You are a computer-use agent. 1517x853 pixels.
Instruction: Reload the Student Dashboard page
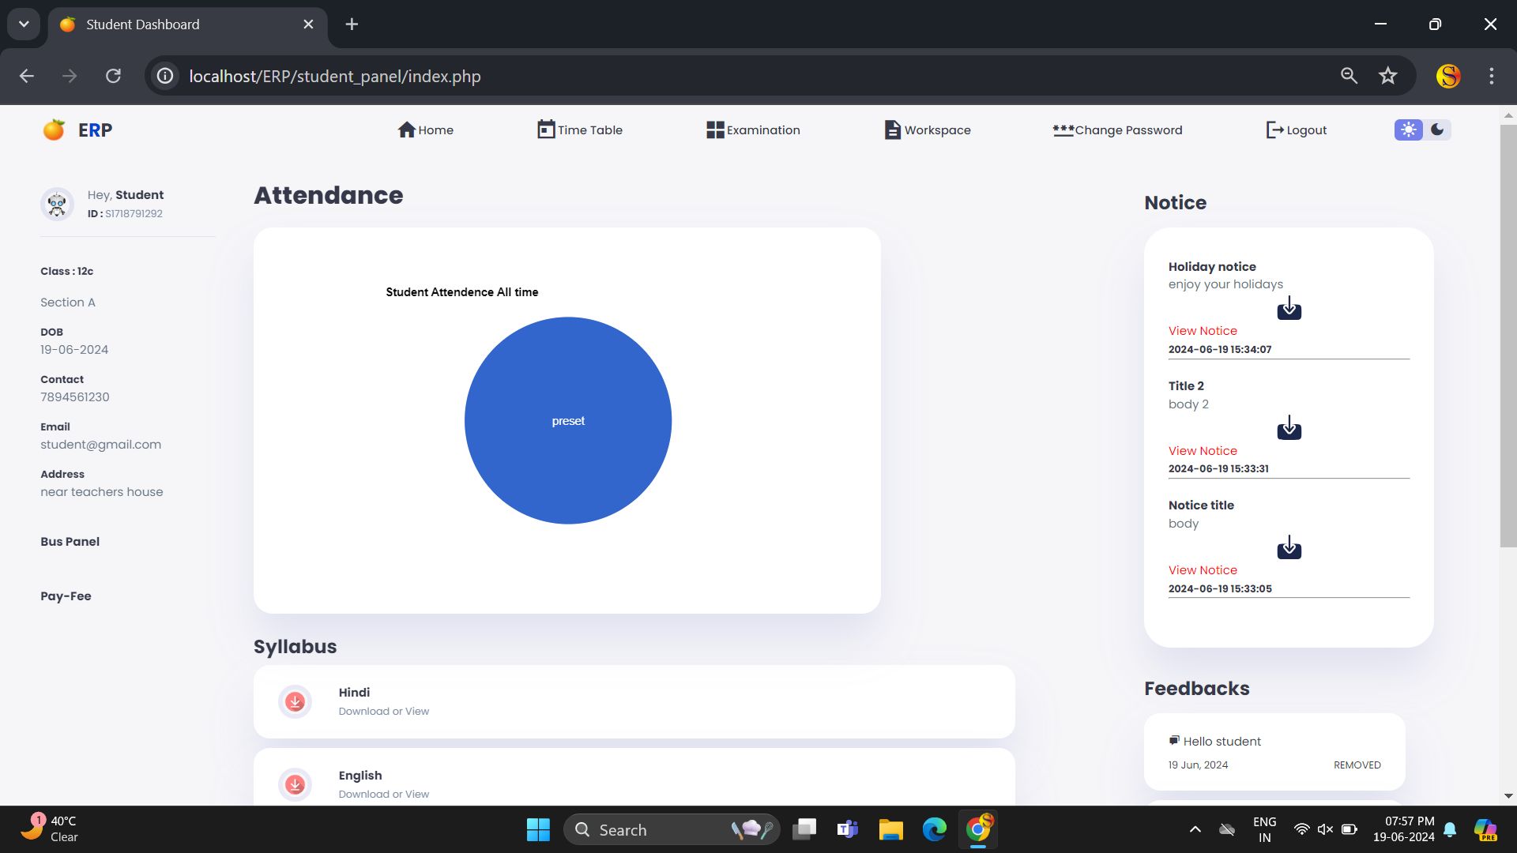point(113,76)
